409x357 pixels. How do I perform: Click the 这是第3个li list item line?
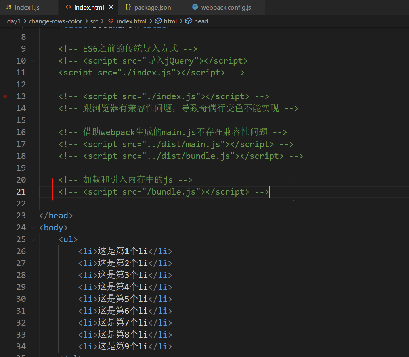click(x=125, y=275)
